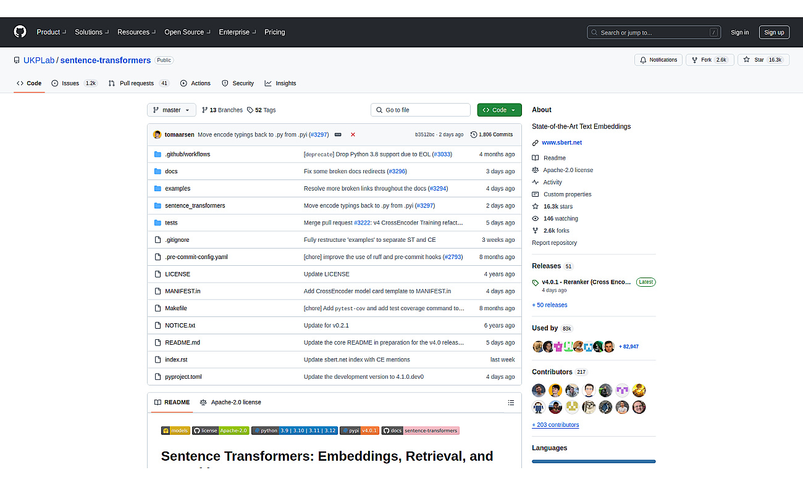
Task: Open the 13 Branches link
Action: pyautogui.click(x=222, y=110)
